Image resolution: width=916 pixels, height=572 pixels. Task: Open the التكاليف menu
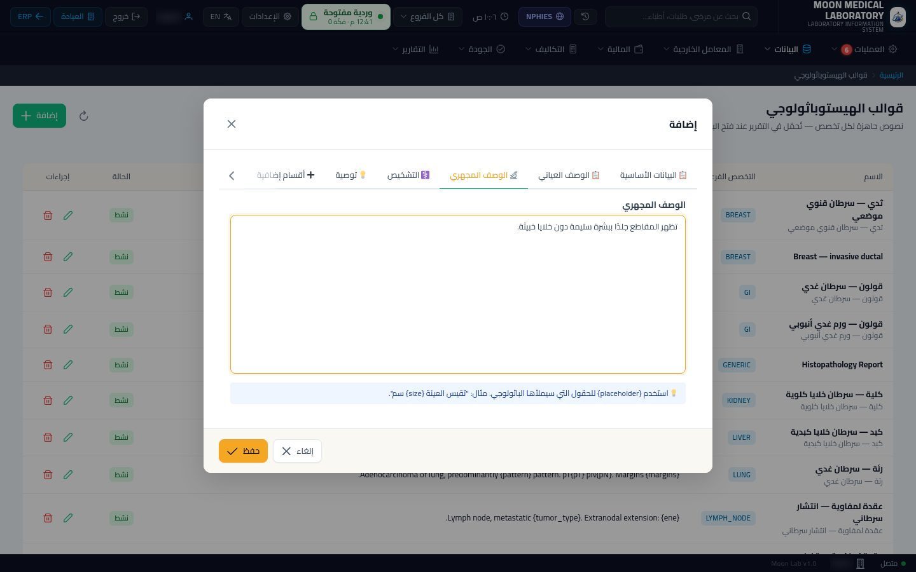551,49
